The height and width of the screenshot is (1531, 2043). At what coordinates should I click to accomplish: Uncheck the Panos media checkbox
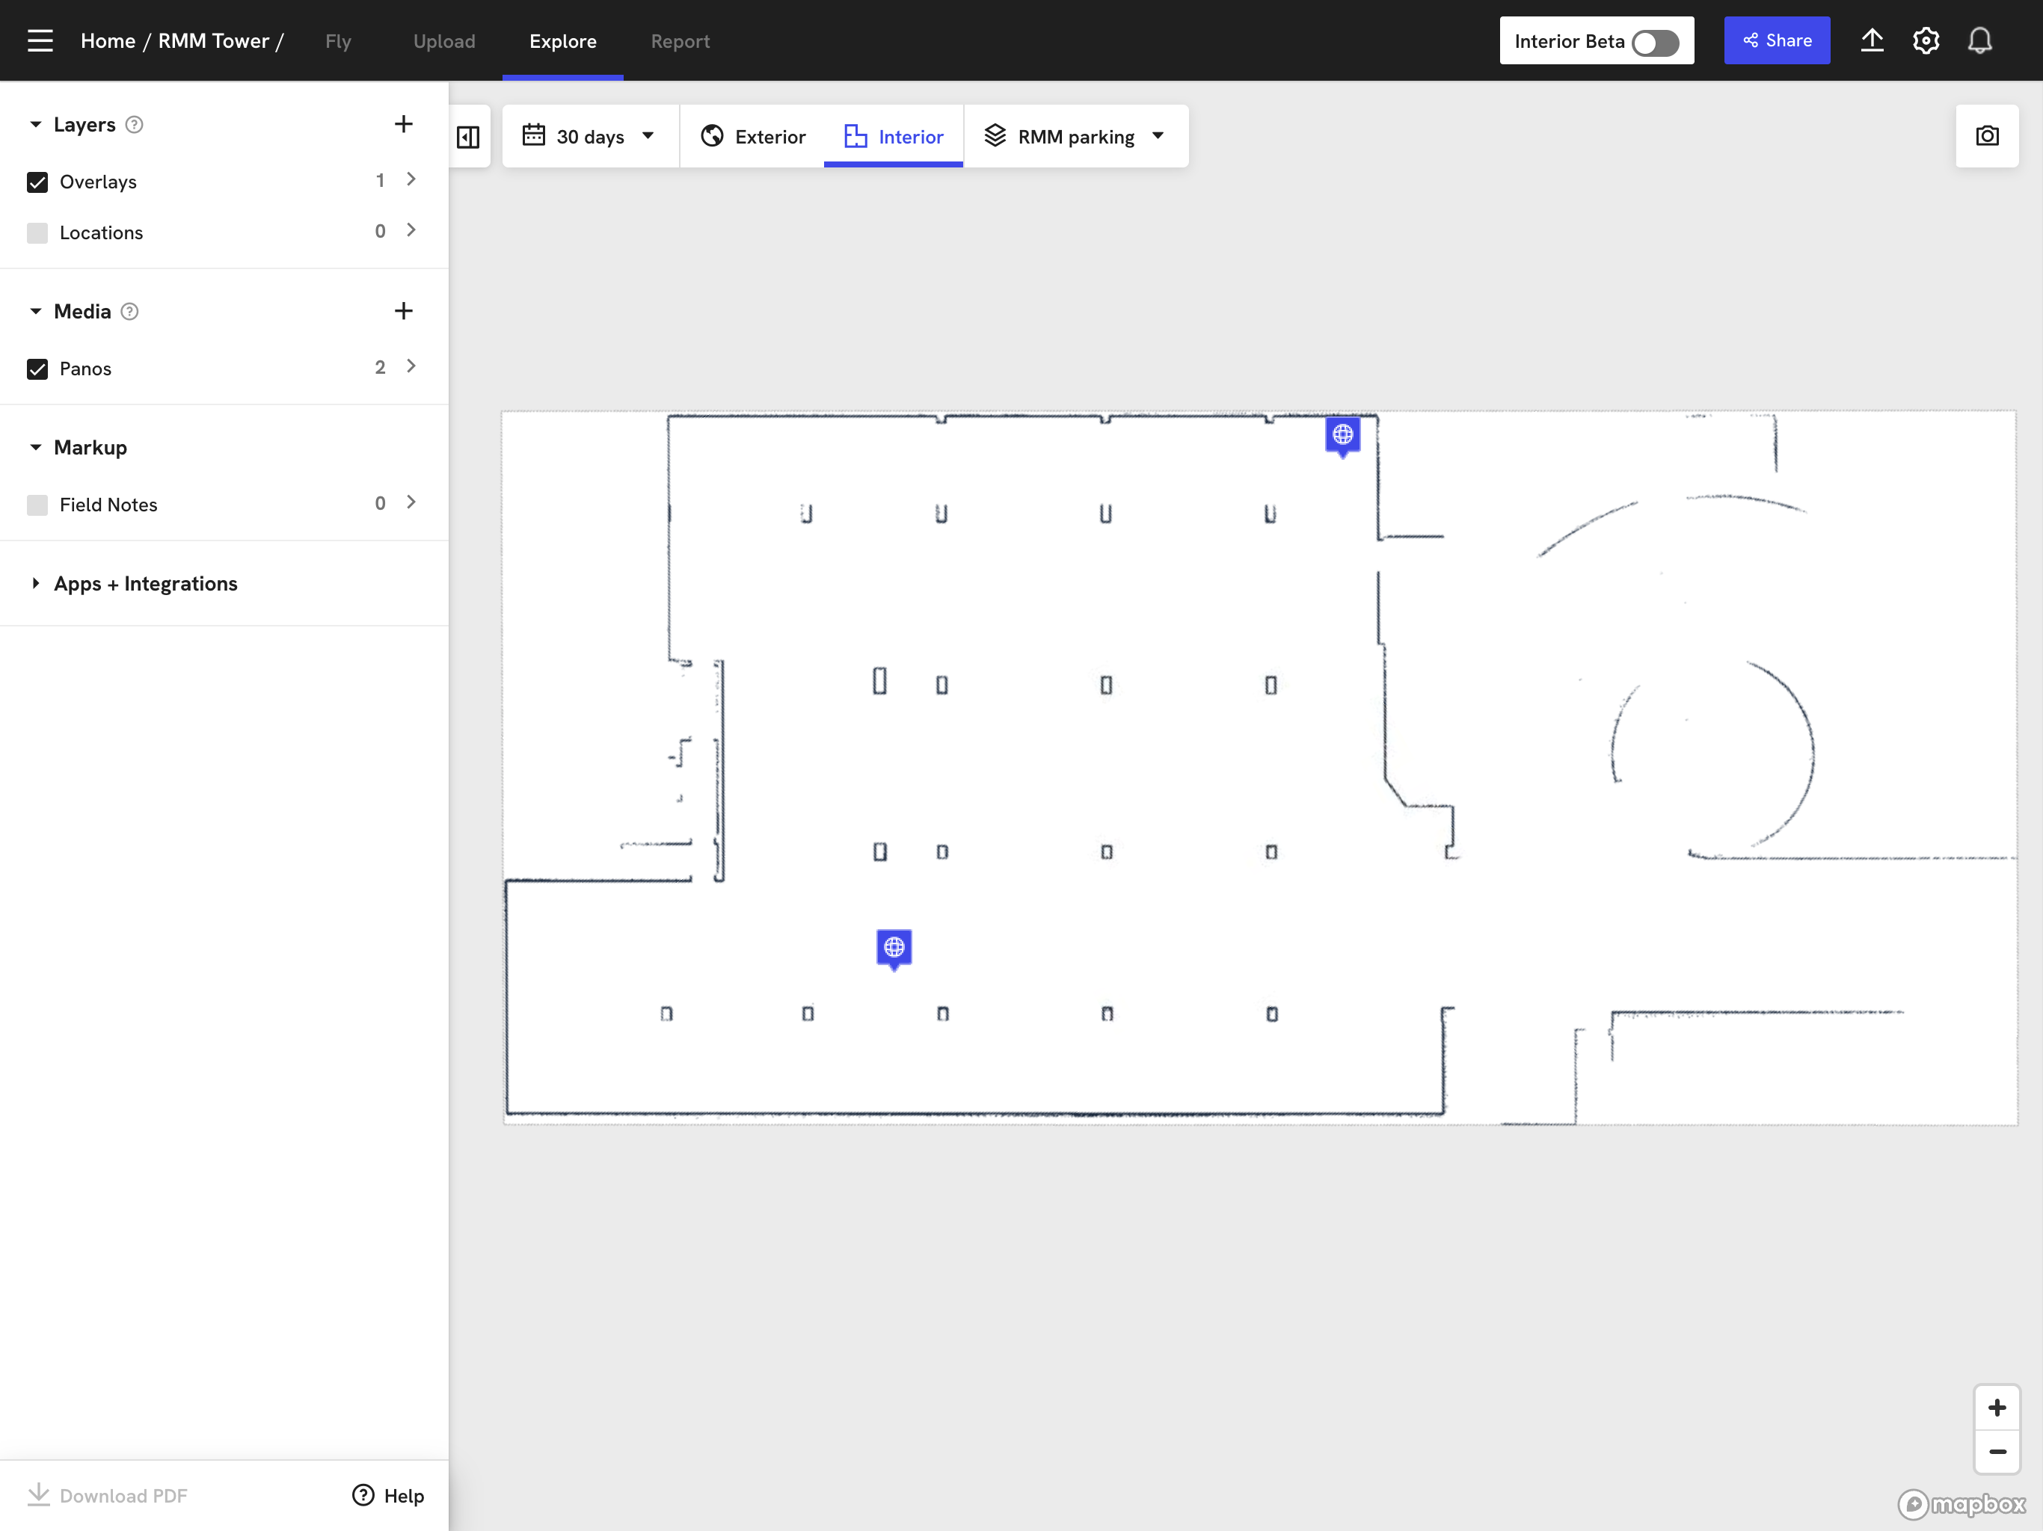coord(37,369)
